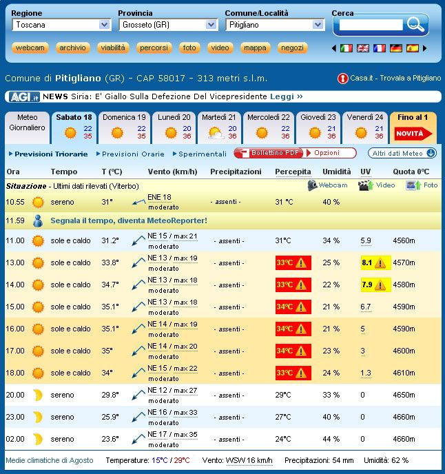Click the warning icon on 8.1 UV
Viewport: 445px width, 474px height.
tap(380, 263)
